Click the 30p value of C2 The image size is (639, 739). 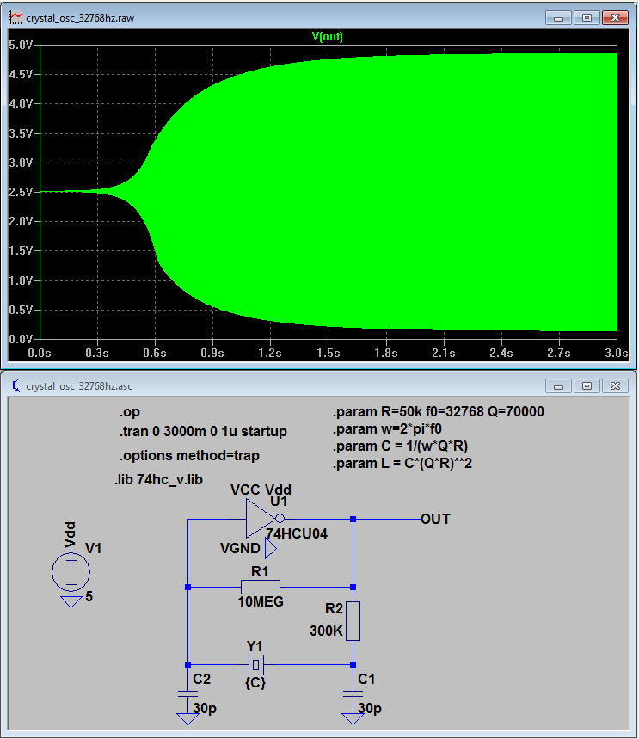205,708
